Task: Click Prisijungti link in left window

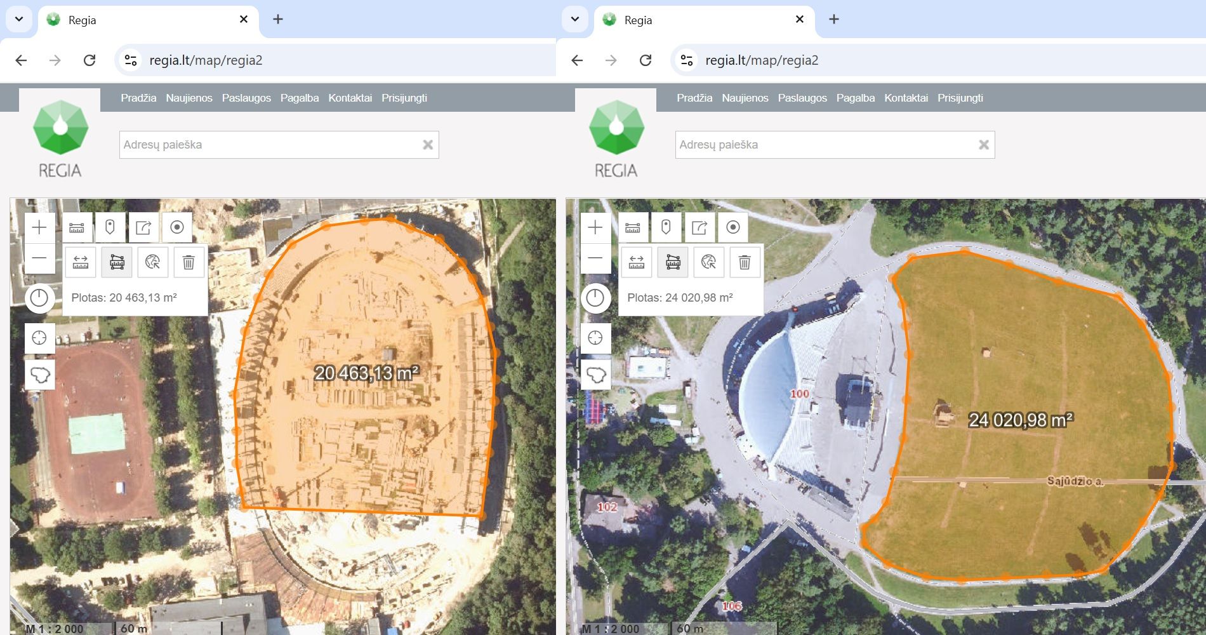Action: [404, 98]
